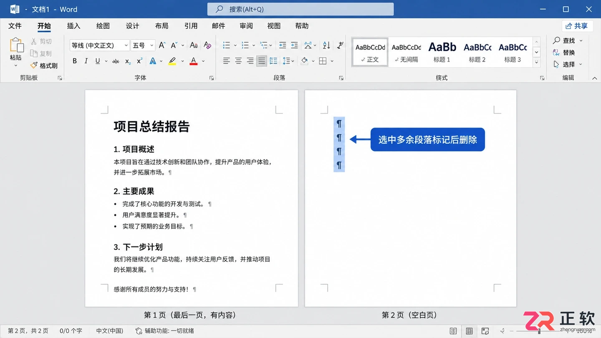Apply the 无间隔 style
This screenshot has height=338, width=601.
coord(406,52)
